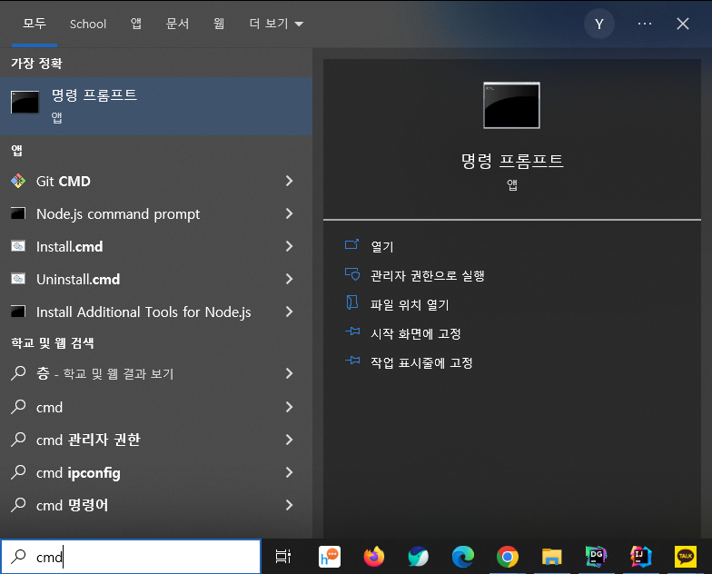
Task: Expand the cmd ipconfig suggestion chevron
Action: pyautogui.click(x=289, y=472)
